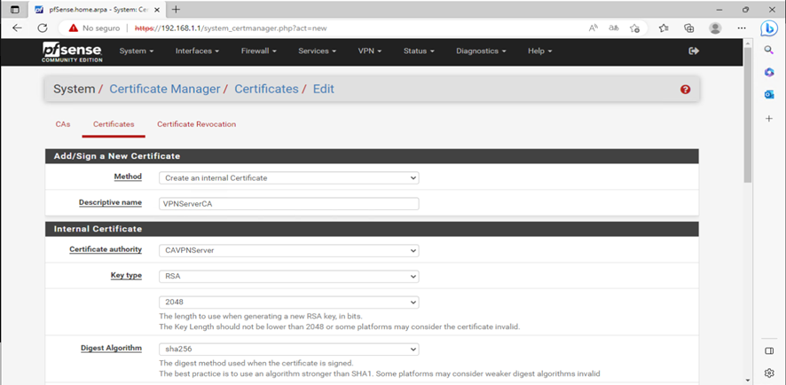Add this page to favorites star icon

(x=634, y=28)
